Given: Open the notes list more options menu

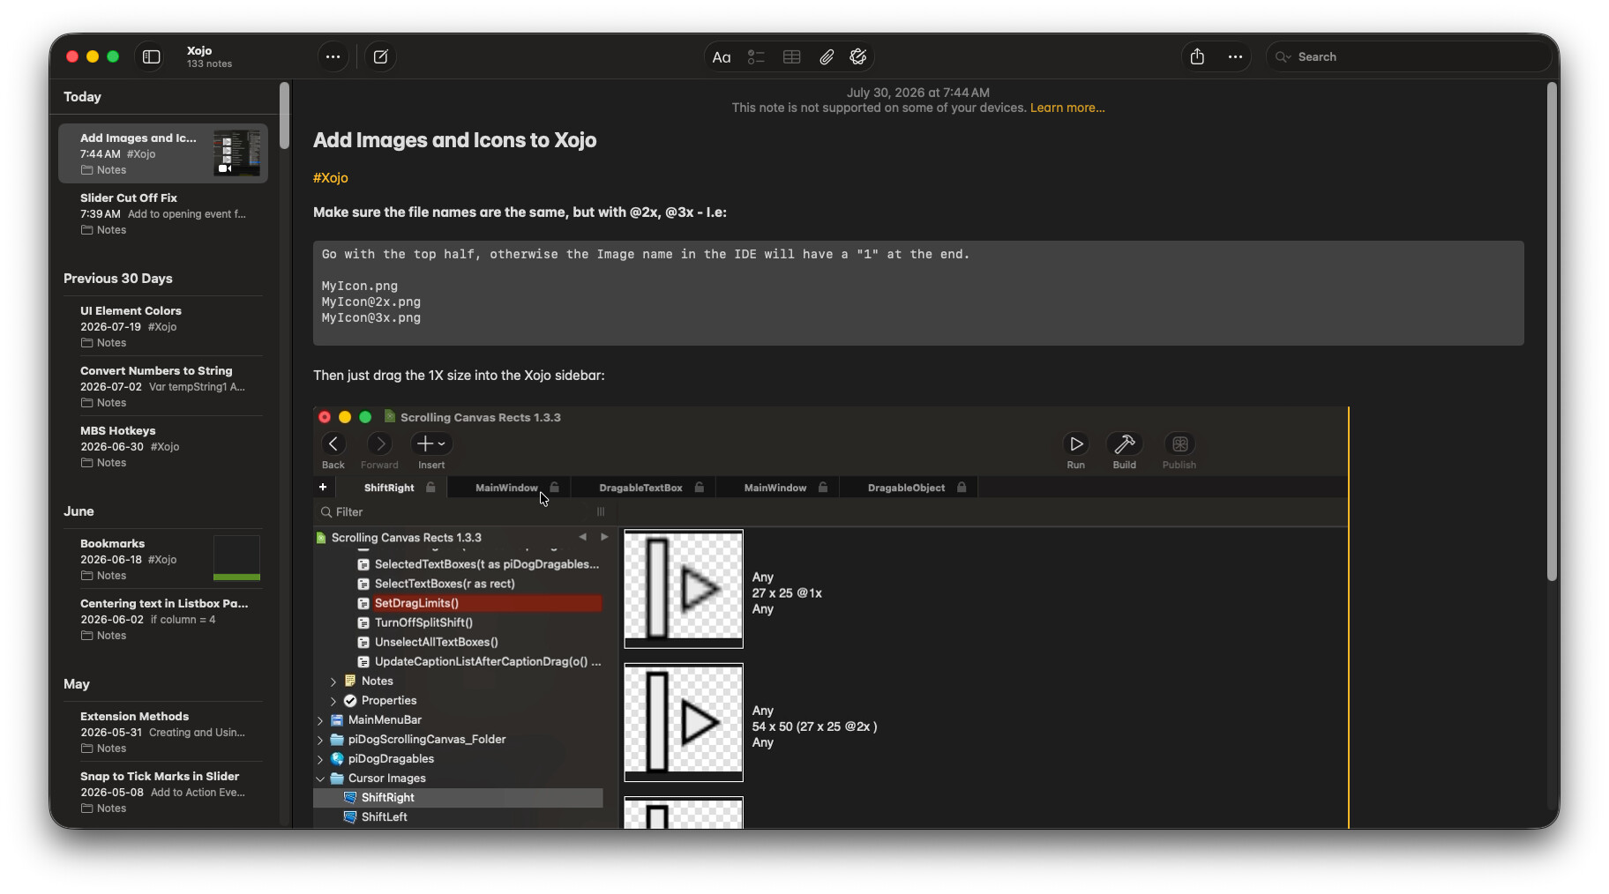Looking at the screenshot, I should (333, 56).
